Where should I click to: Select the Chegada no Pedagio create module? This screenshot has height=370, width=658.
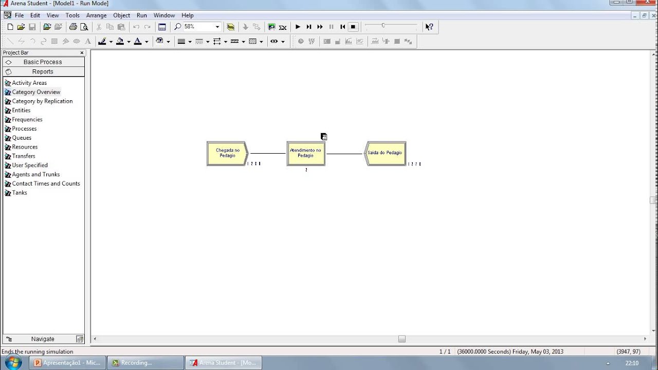(227, 154)
